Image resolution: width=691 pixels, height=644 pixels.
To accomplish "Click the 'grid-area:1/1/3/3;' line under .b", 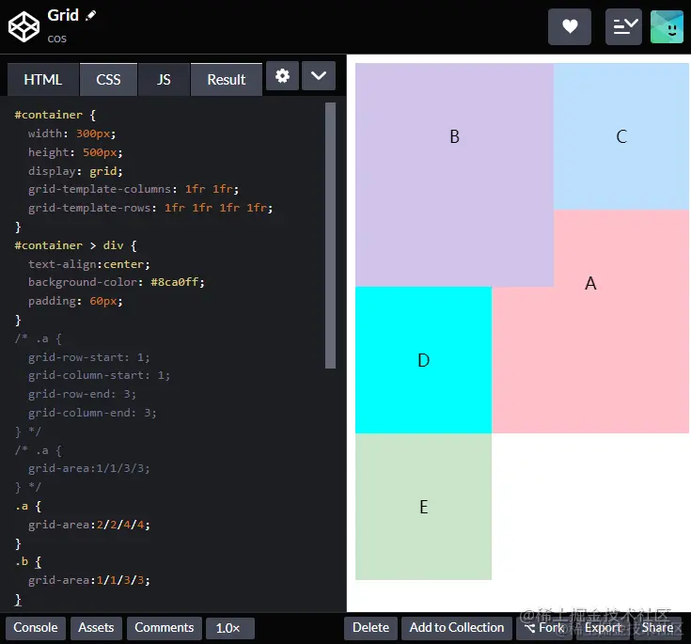I will click(89, 580).
